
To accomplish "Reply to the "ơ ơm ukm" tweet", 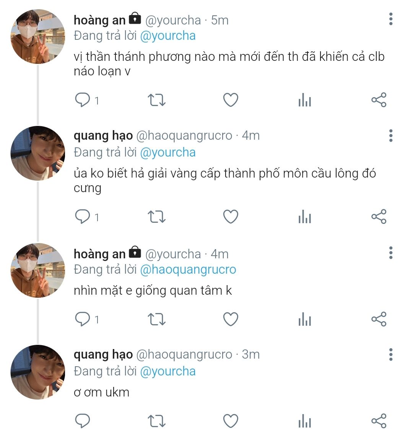I will point(82,421).
